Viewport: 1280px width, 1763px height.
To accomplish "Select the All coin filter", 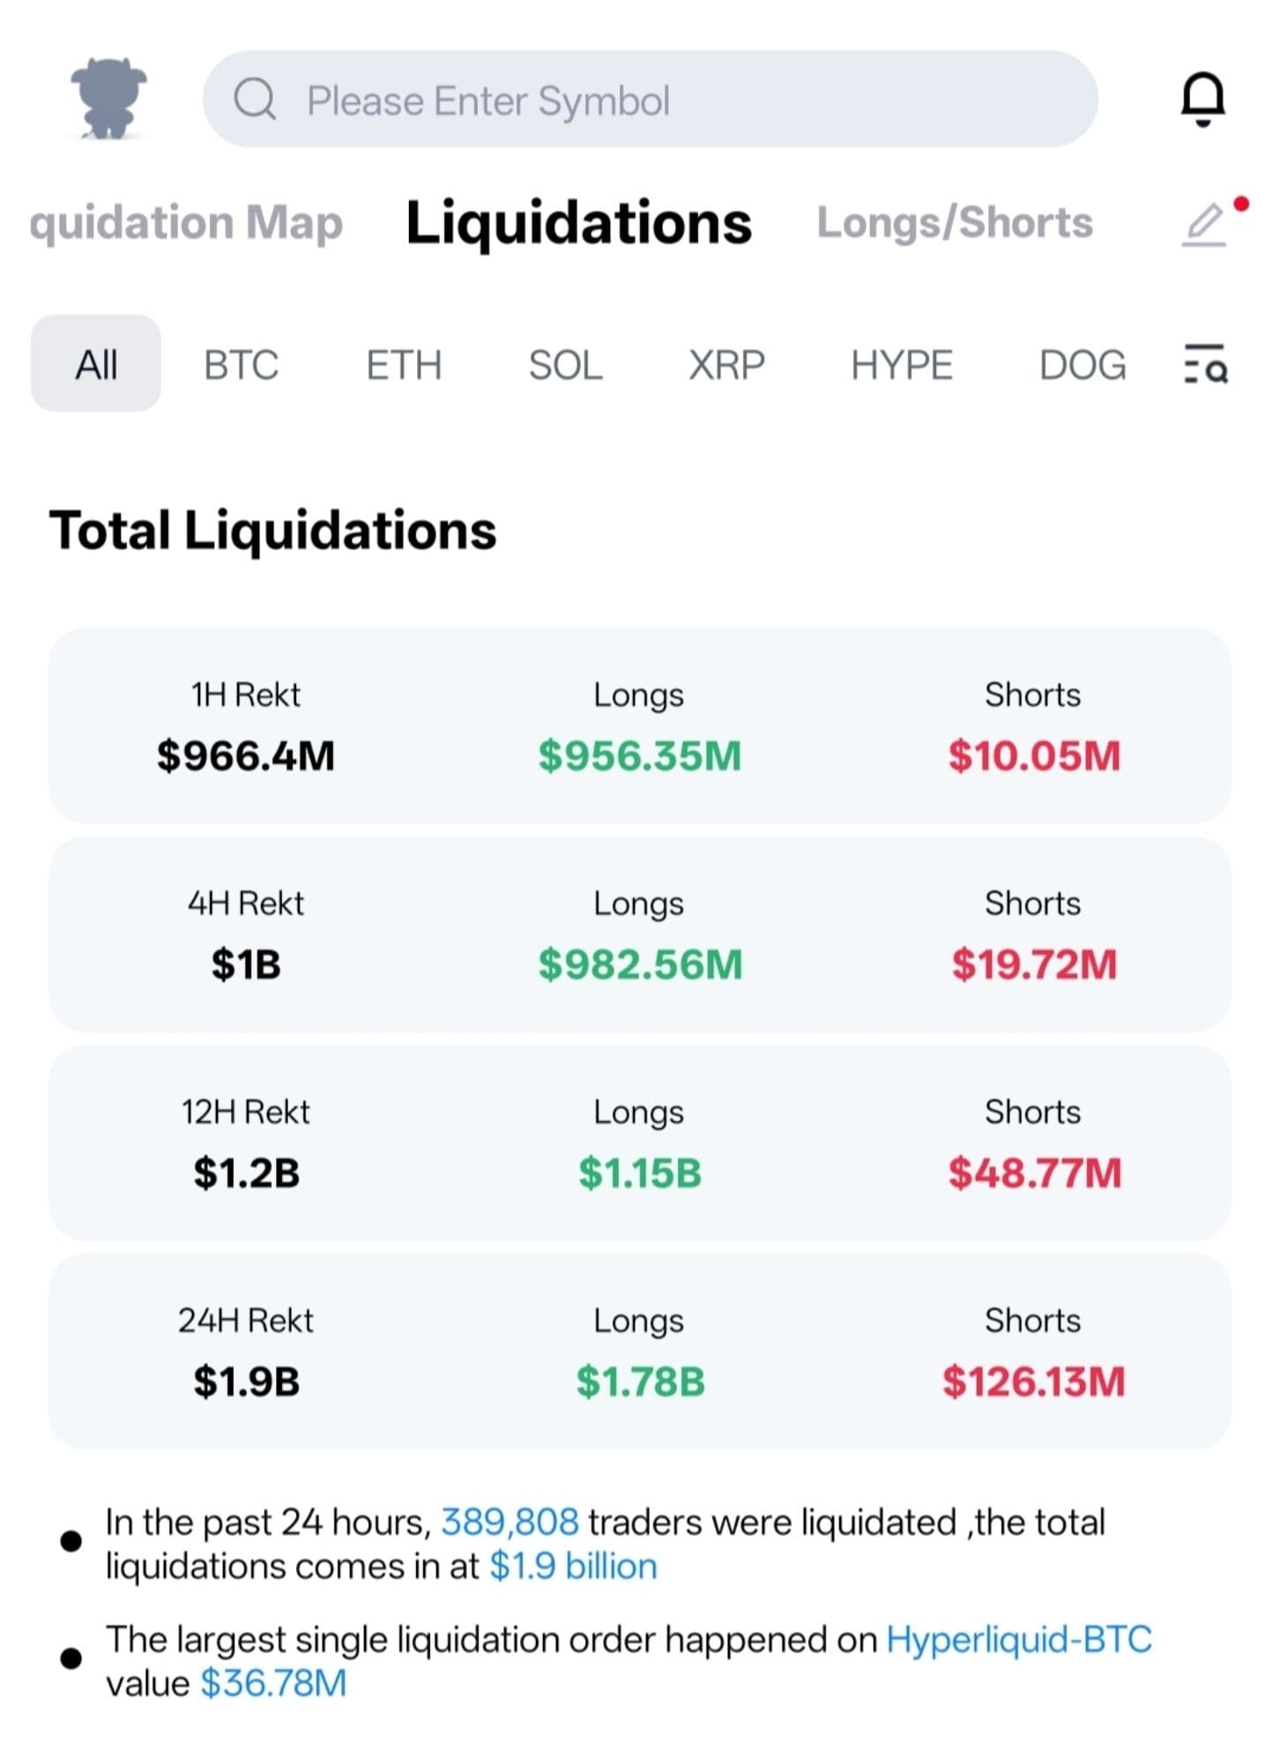I will click(x=96, y=364).
